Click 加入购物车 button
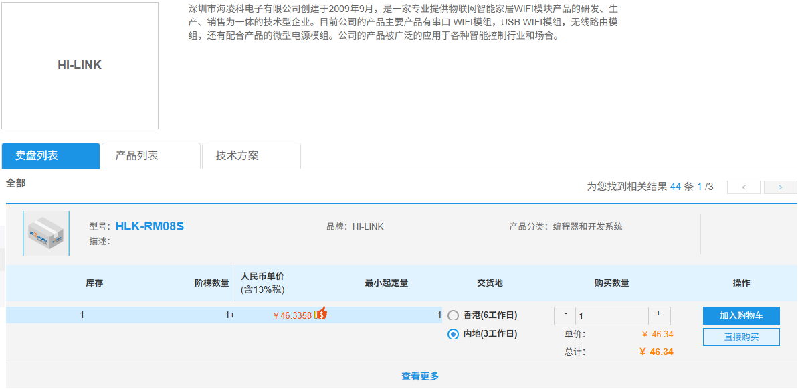 [x=741, y=315]
